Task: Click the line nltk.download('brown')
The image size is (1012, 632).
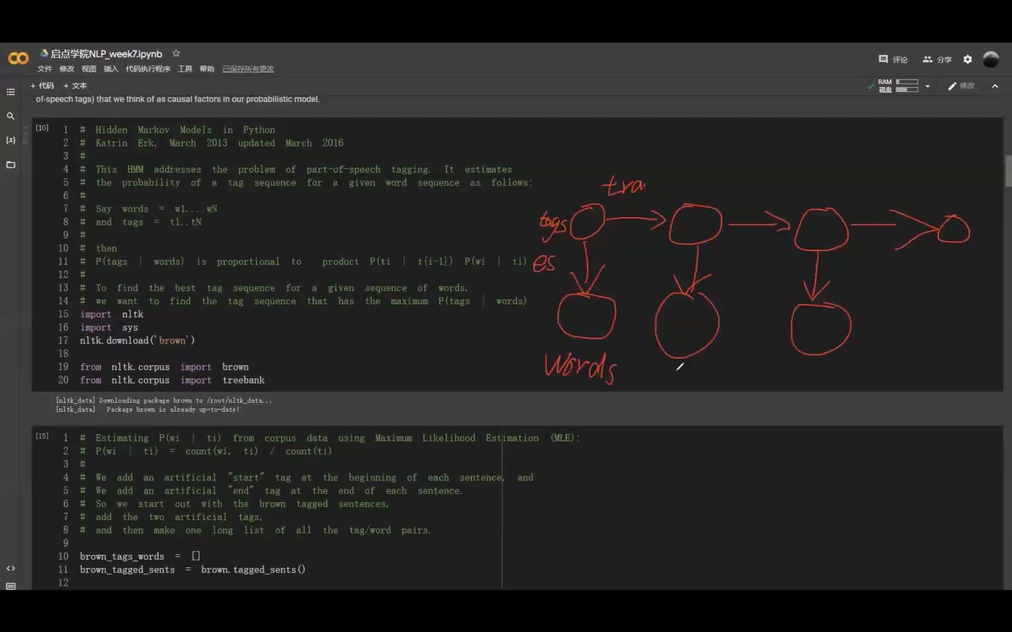Action: click(x=137, y=341)
